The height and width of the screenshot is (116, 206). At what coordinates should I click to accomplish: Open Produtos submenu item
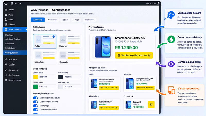click(9, 35)
